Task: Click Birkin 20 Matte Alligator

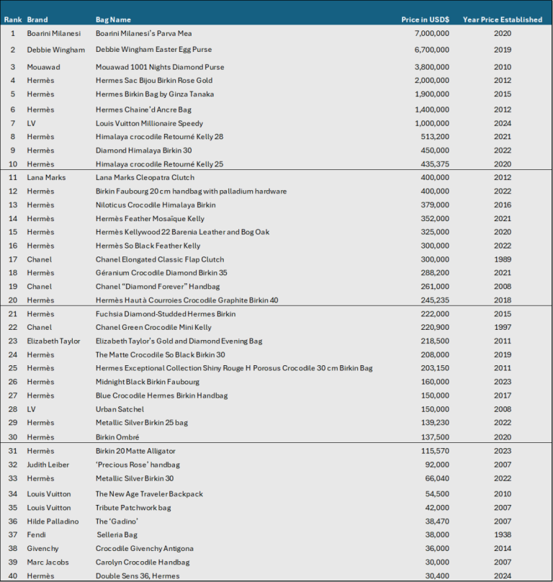Action: coord(135,452)
